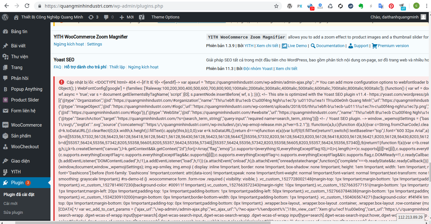
Task: Open Sửa plugin editor submenu
Action: (13, 212)
